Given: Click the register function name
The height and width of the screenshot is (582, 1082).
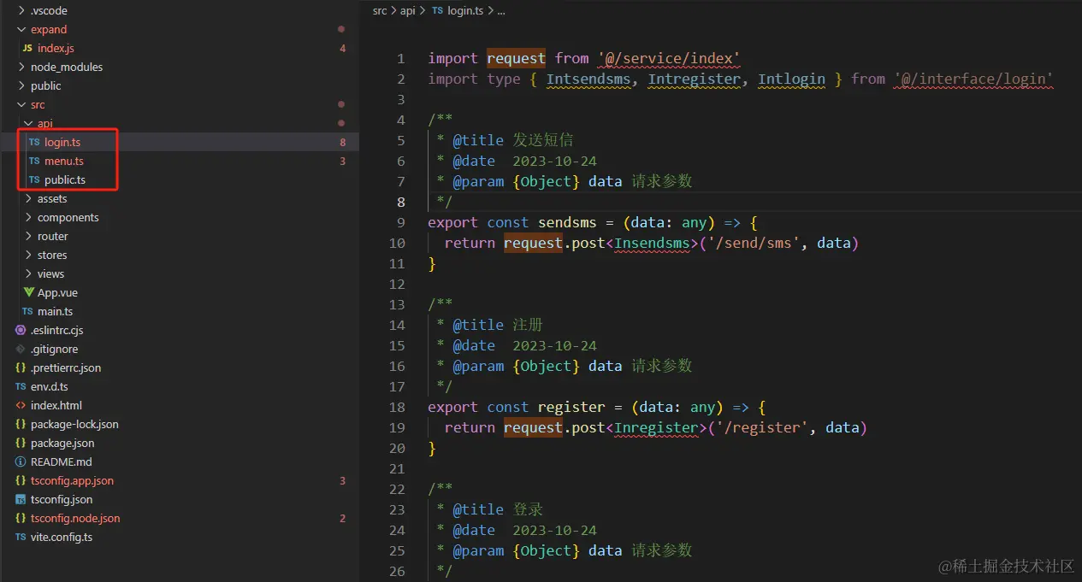Looking at the screenshot, I should [571, 408].
